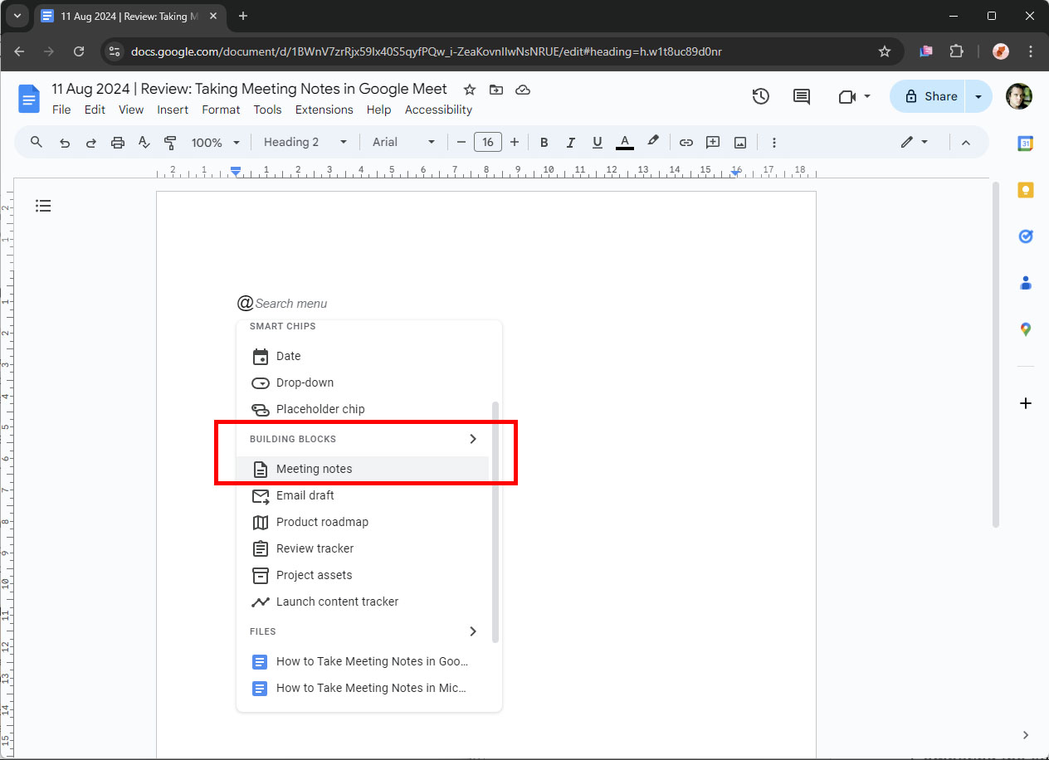
Task: Open the Arial font dropdown
Action: [x=404, y=143]
